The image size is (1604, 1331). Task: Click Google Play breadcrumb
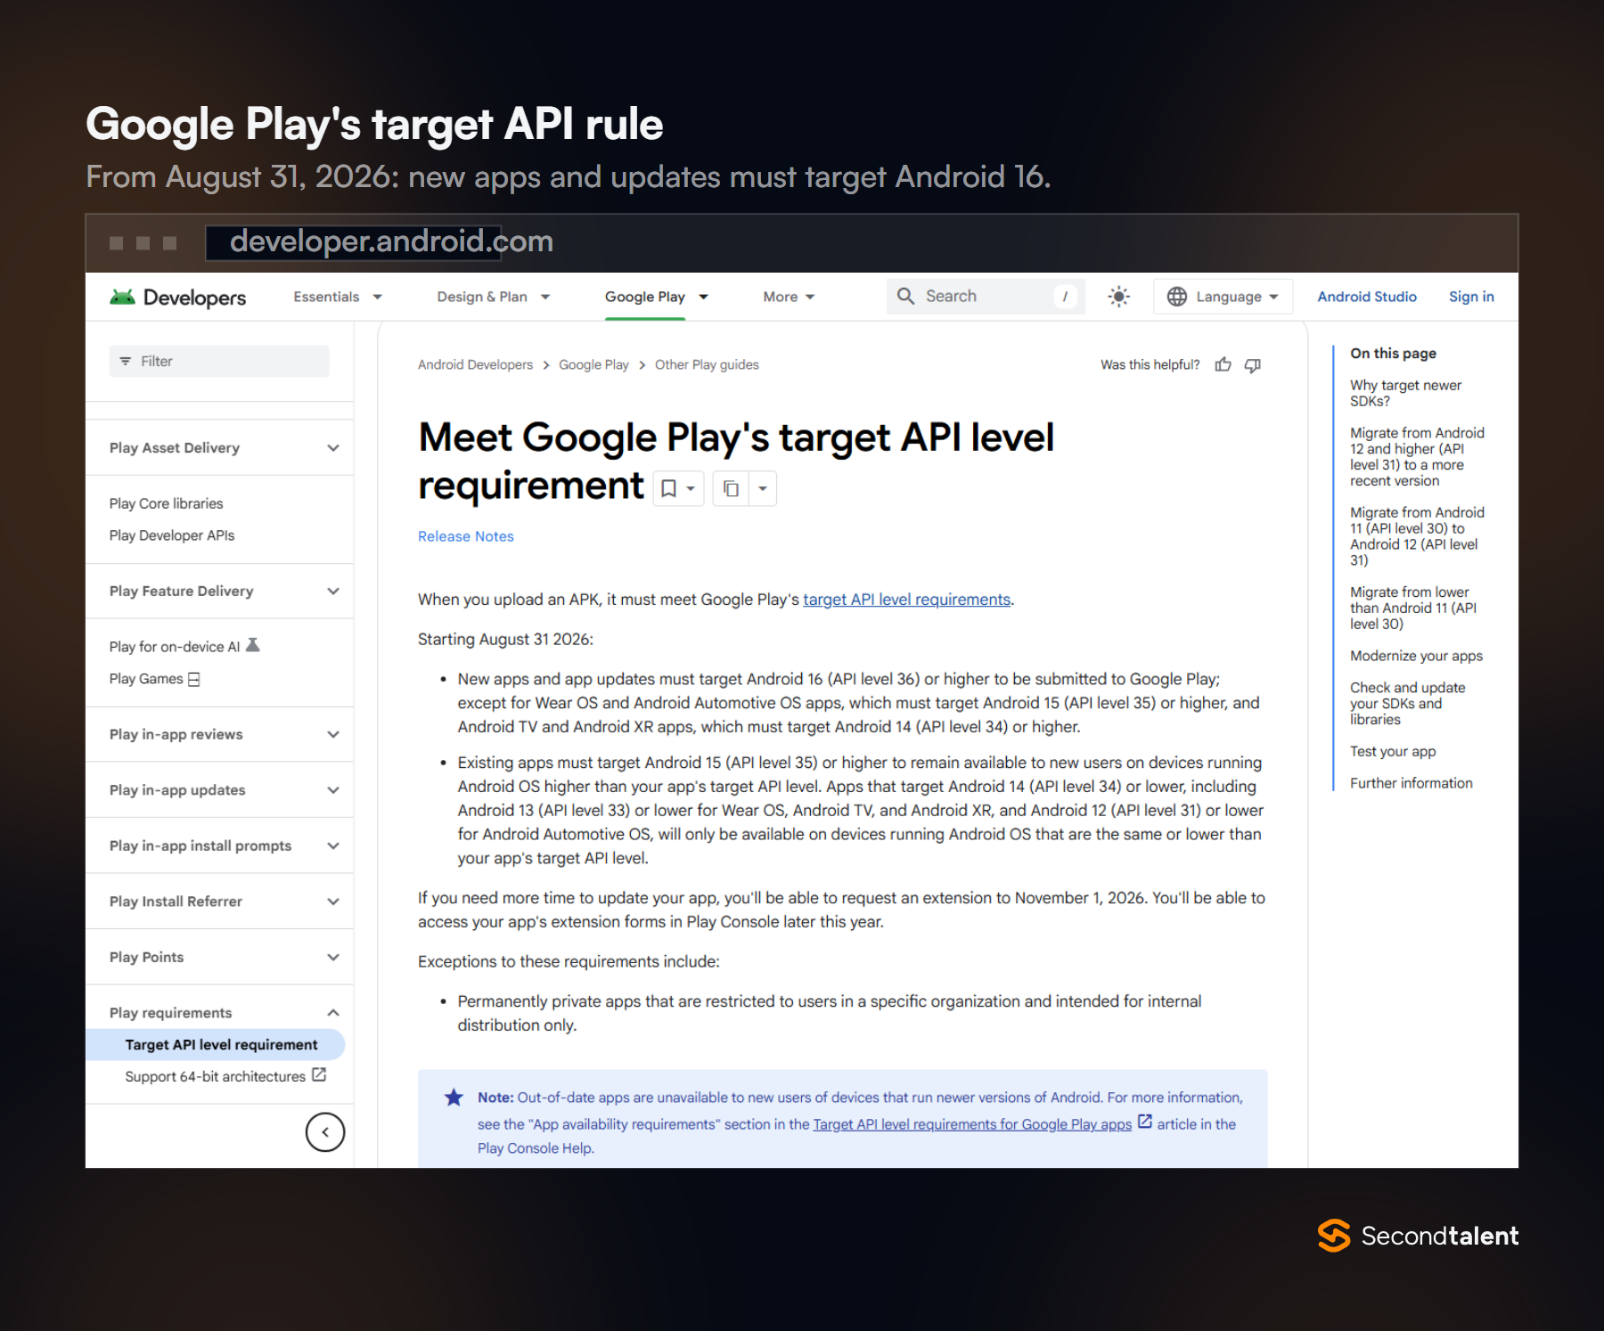pos(593,364)
